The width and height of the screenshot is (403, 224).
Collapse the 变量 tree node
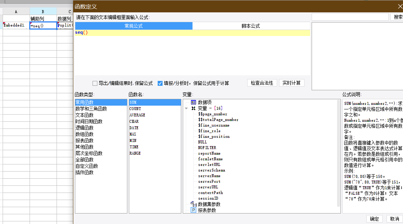[x=187, y=108]
